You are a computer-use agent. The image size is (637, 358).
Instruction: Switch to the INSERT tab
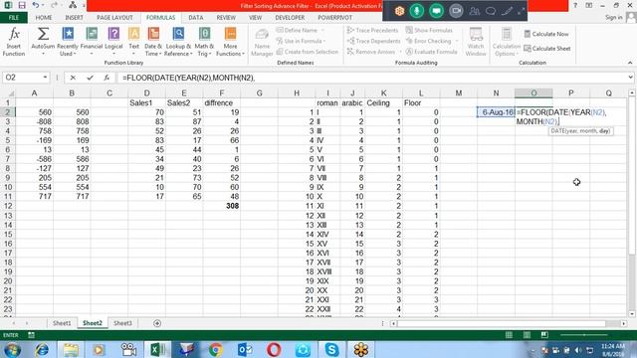tap(74, 18)
